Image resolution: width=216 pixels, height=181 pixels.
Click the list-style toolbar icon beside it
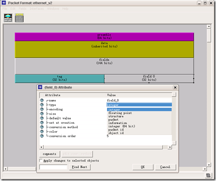20,18
